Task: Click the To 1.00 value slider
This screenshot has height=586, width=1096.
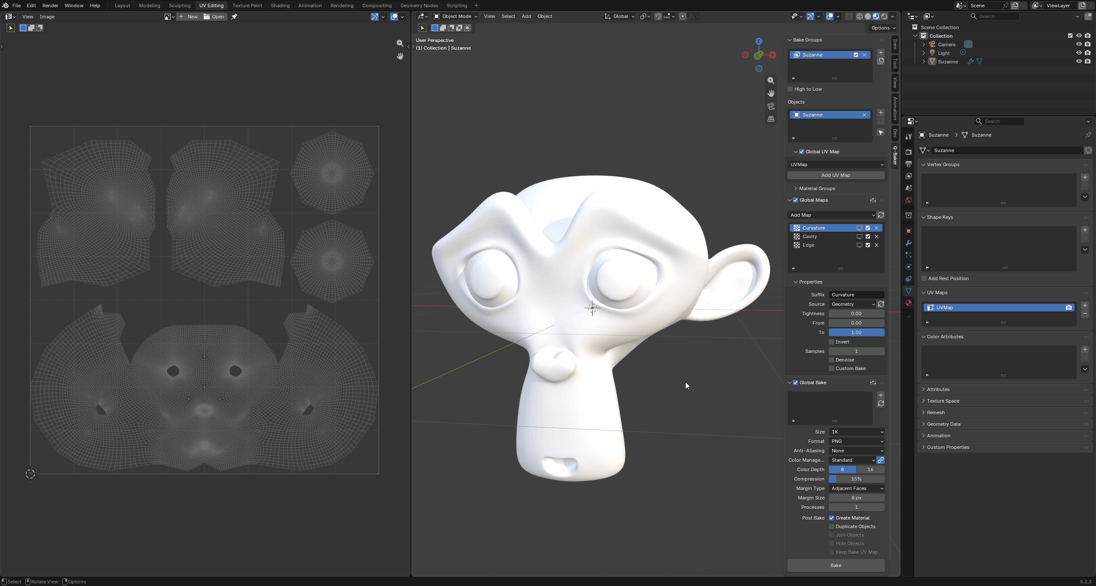Action: [x=856, y=332]
